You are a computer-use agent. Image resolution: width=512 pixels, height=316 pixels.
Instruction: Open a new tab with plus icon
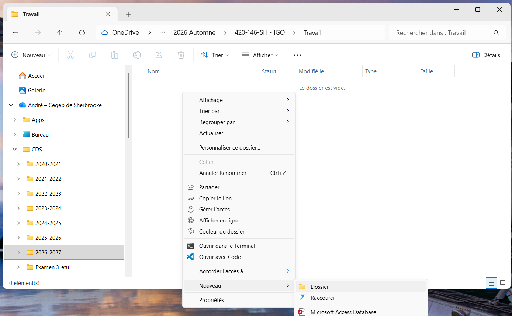tap(128, 14)
